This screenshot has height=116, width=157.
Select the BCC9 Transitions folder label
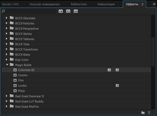pyautogui.click(x=26, y=49)
